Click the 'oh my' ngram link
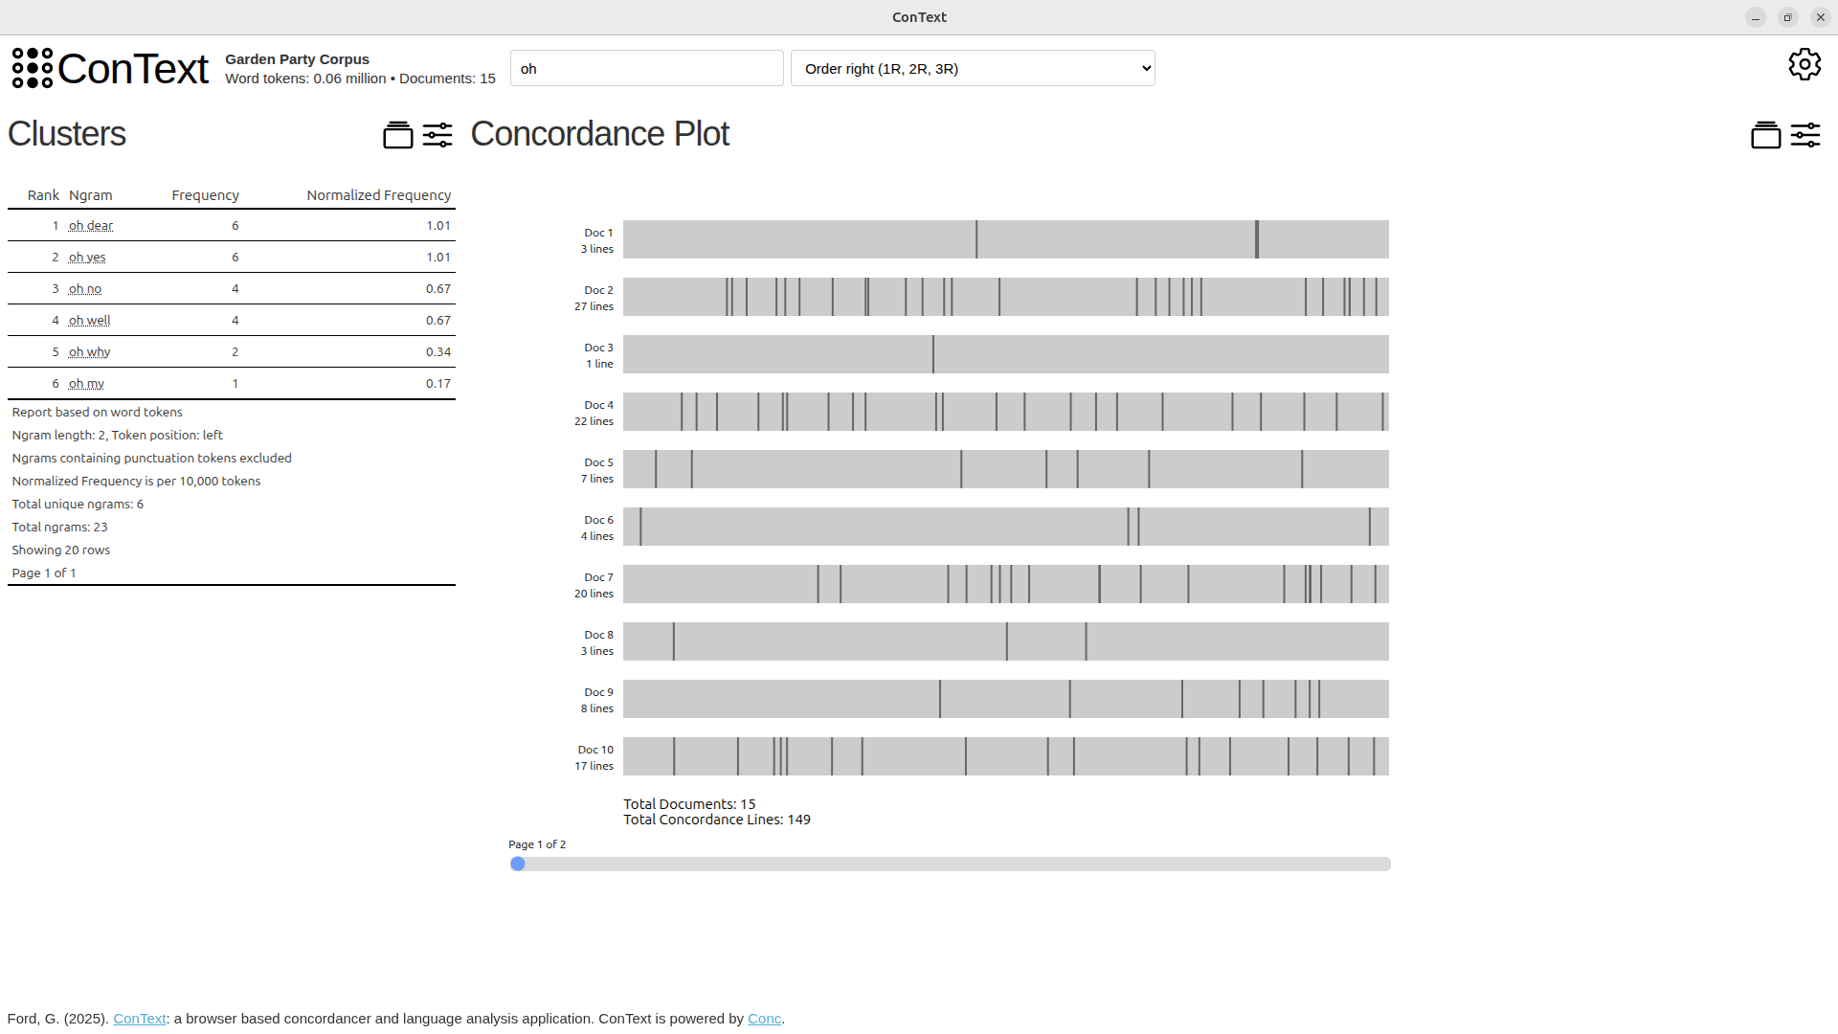Screen dimensions: 1838x1034 coord(85,383)
